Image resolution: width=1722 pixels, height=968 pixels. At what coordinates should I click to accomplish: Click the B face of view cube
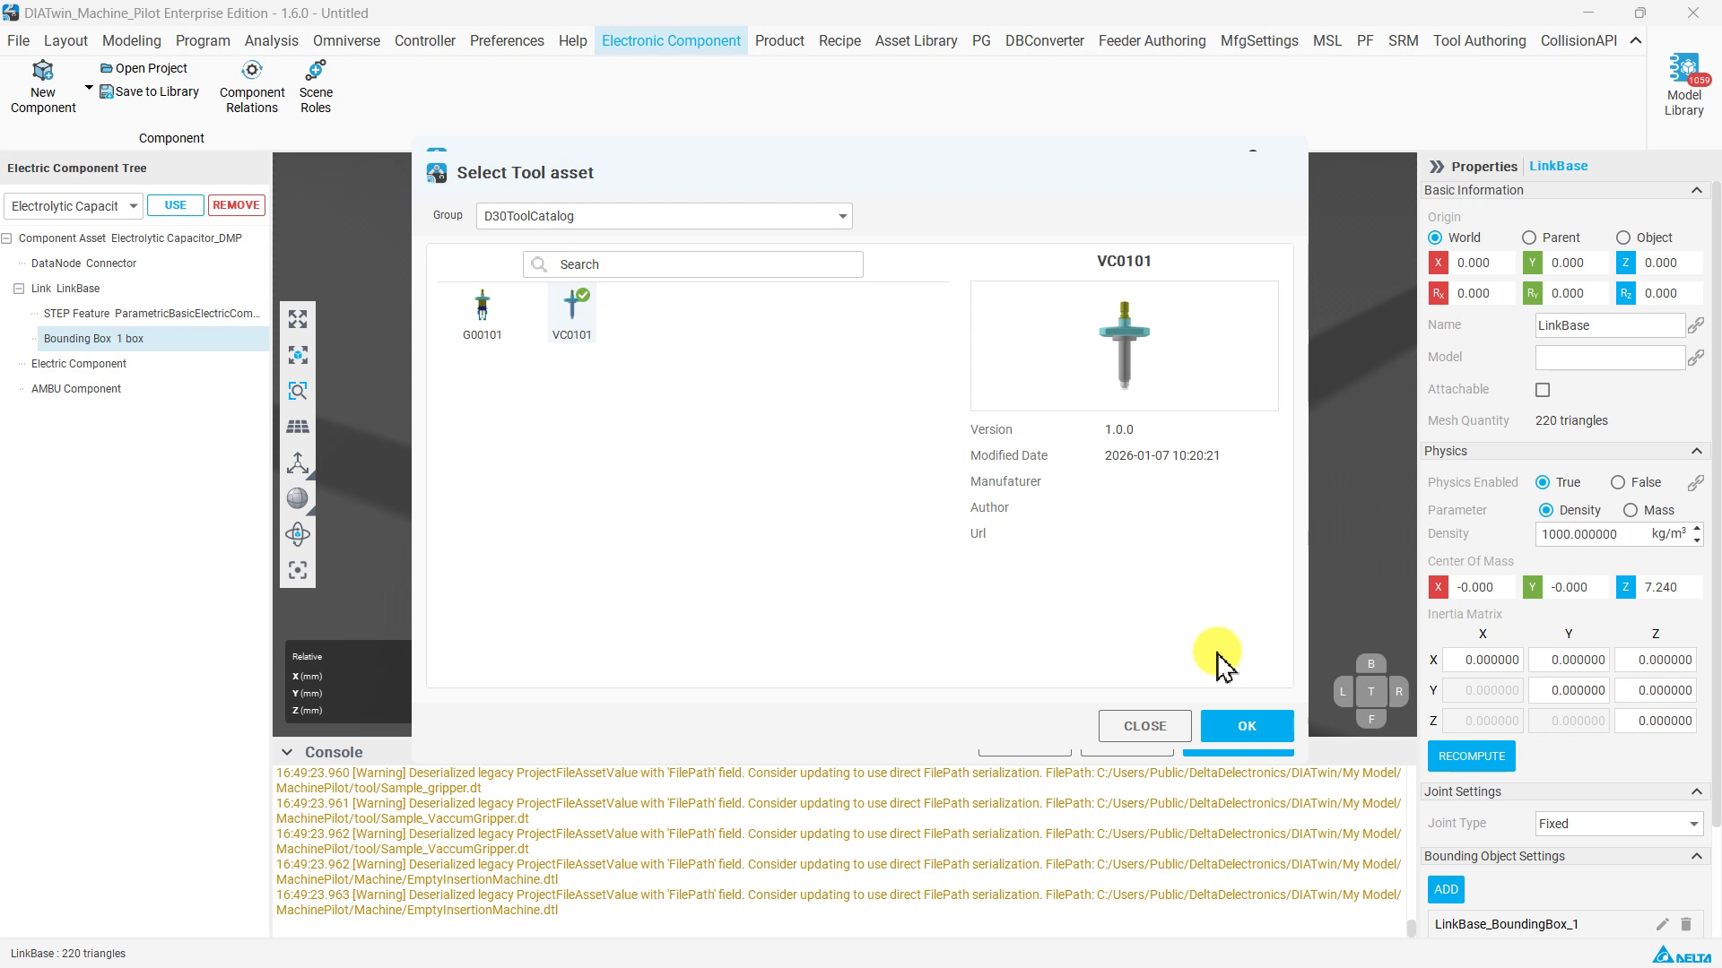point(1370,664)
